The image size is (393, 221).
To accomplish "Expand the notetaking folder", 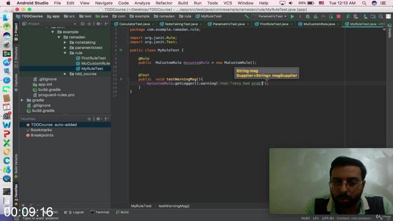I will (65, 42).
